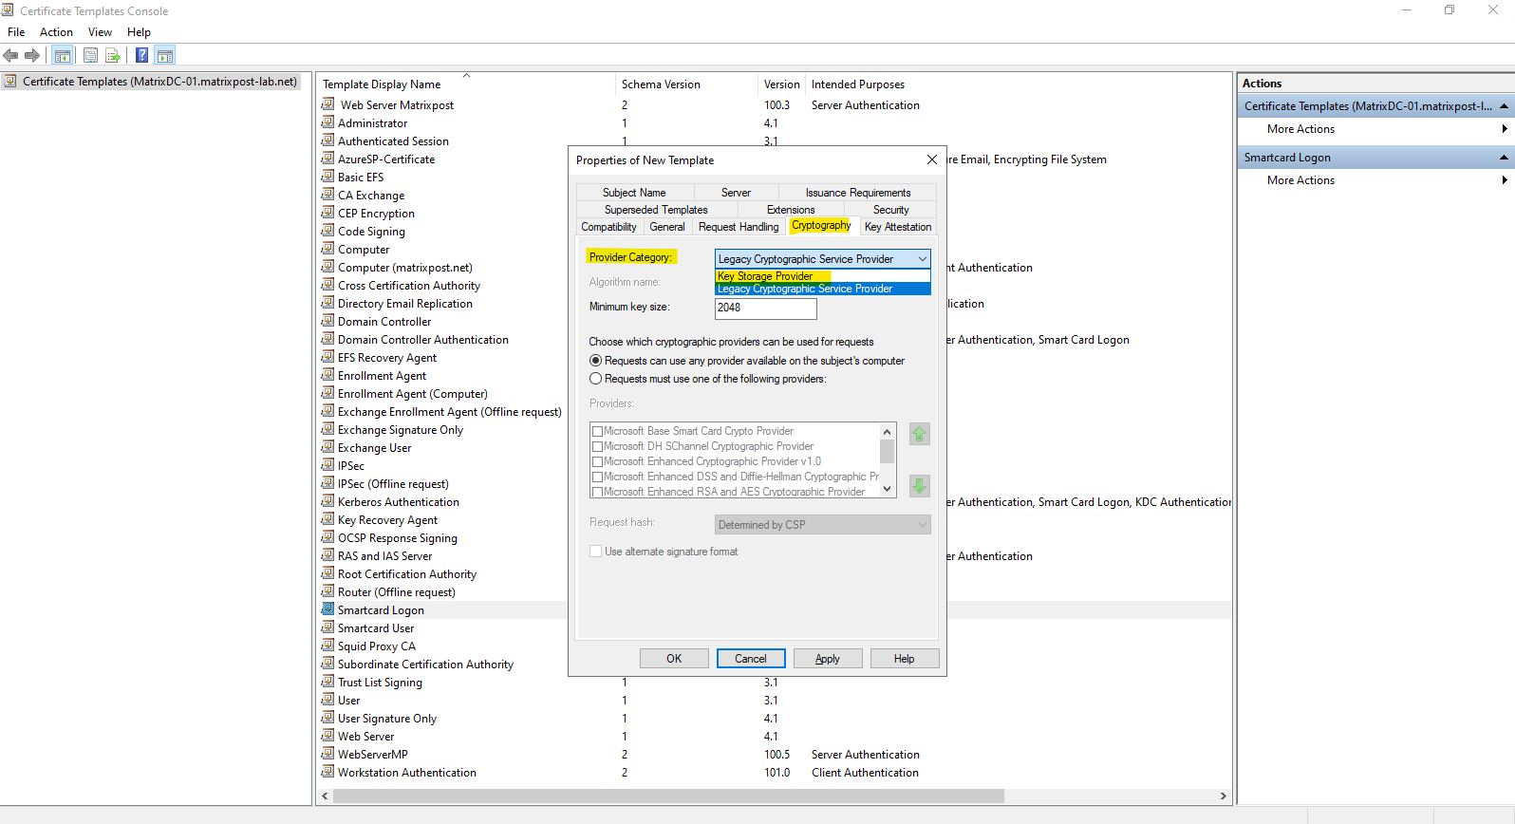Open the Provider Category combo box
The width and height of the screenshot is (1515, 824).
pyautogui.click(x=822, y=259)
